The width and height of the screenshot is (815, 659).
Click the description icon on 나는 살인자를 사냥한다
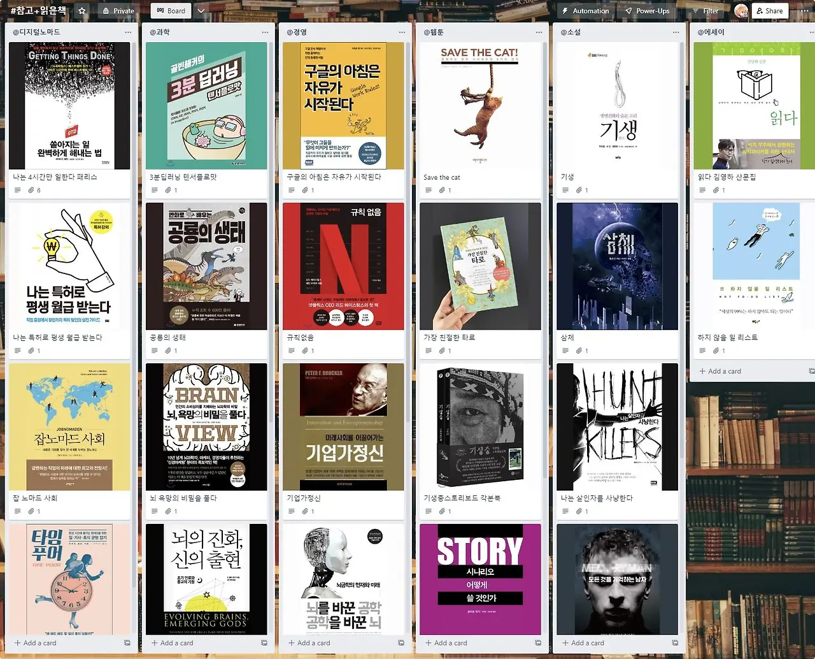coord(565,511)
